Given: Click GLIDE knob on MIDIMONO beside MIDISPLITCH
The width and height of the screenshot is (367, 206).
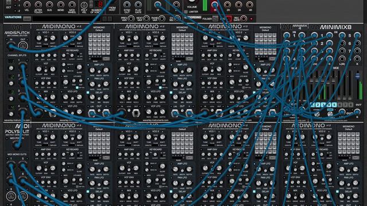Looking at the screenshot, I should [80, 68].
